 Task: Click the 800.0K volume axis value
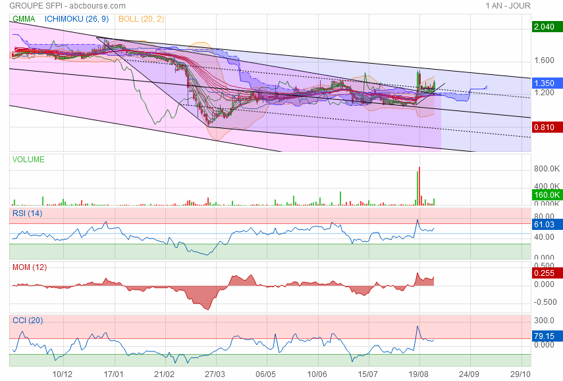pos(547,169)
